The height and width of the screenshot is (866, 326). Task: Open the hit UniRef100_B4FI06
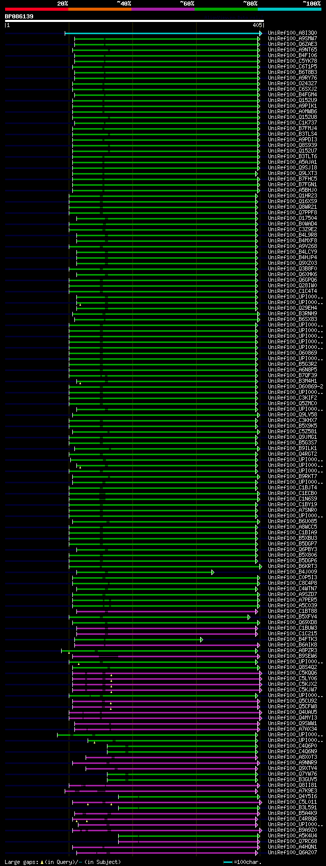(292, 56)
